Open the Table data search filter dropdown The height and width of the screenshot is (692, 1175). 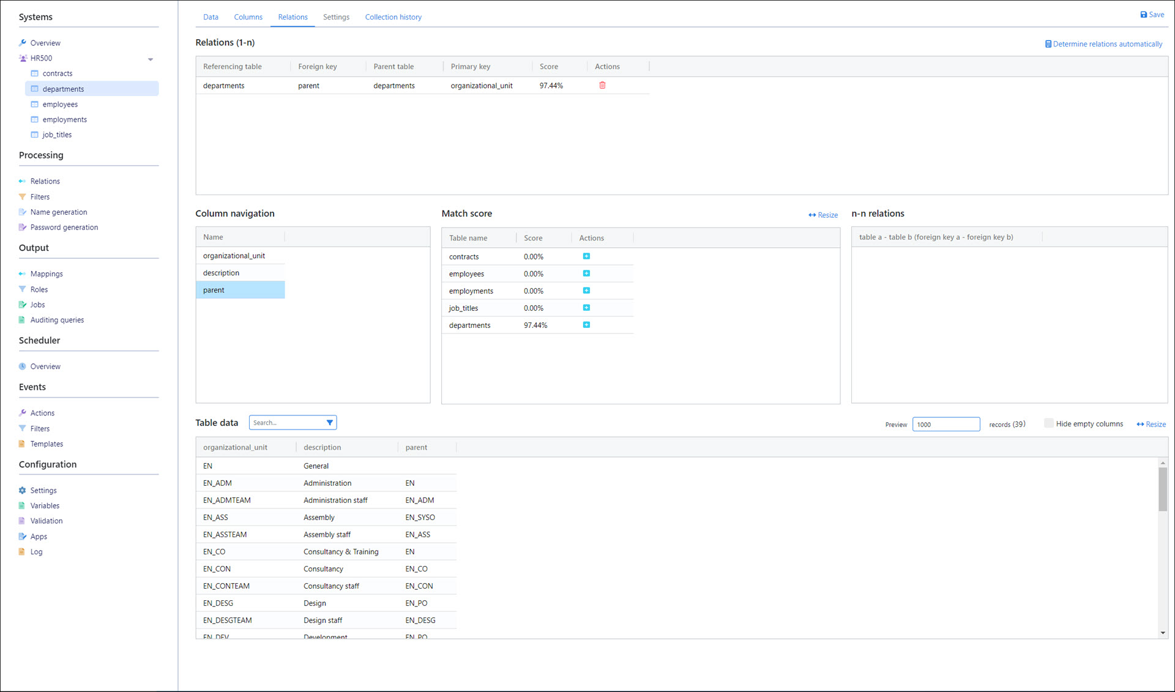point(330,423)
